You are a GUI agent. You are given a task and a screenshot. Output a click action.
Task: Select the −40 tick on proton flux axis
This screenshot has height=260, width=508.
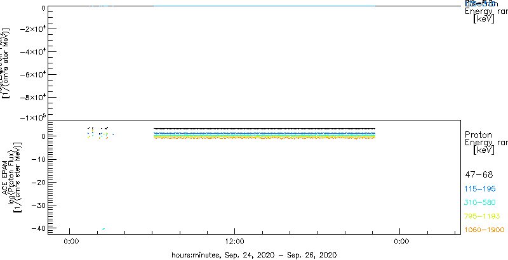39,228
